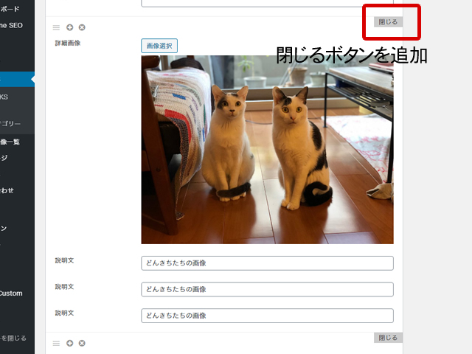
Task: Click the plus icon above 詳細画像
Action: click(69, 27)
